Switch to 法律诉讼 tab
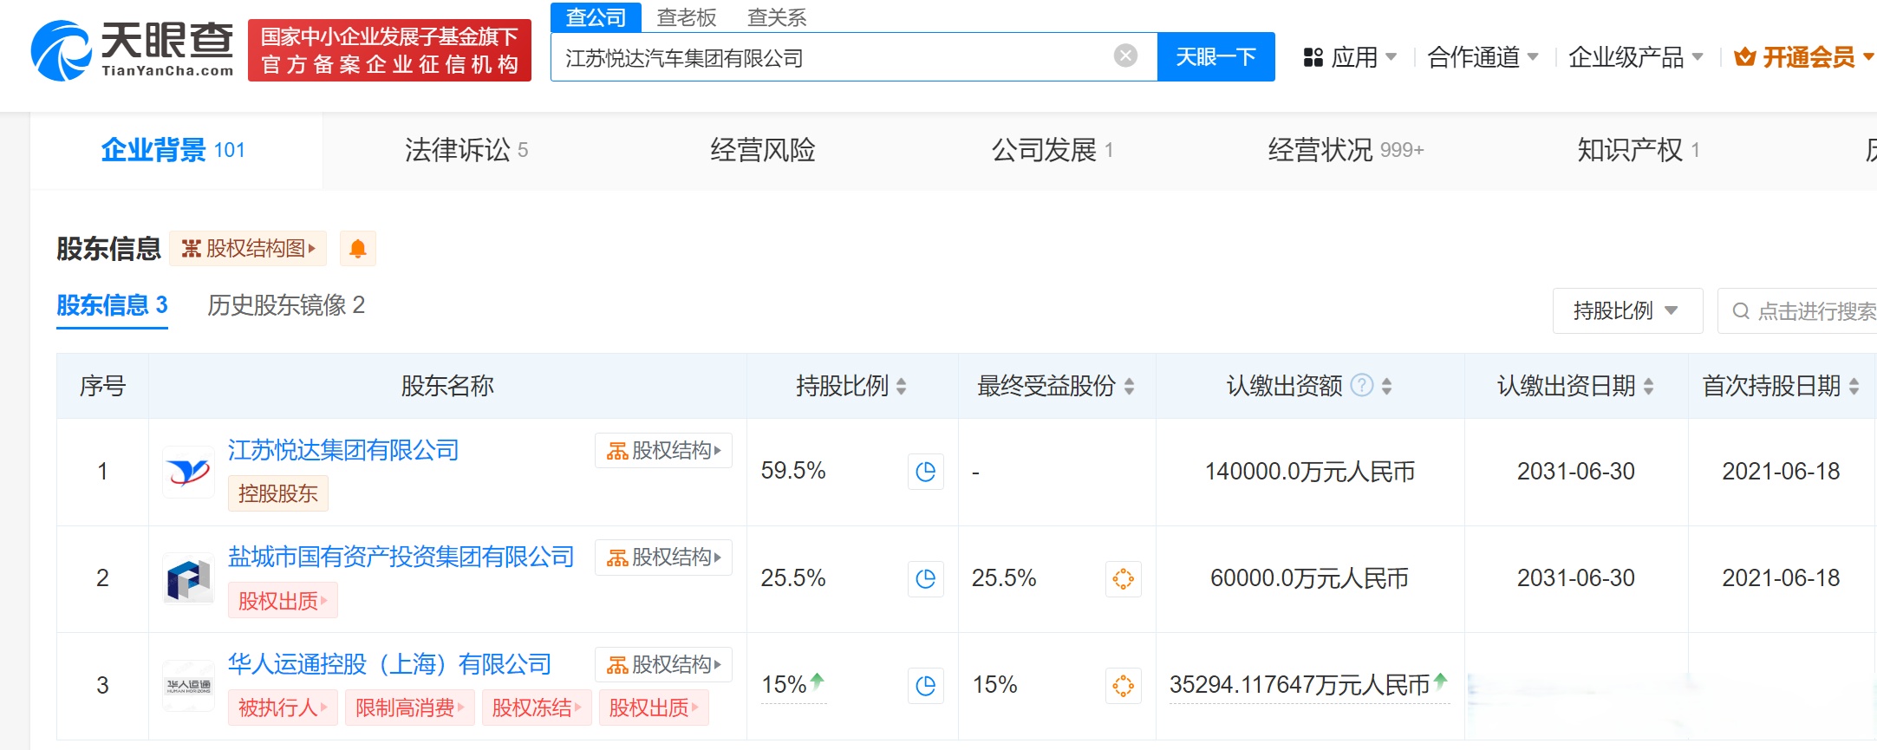The width and height of the screenshot is (1877, 750). tap(466, 150)
